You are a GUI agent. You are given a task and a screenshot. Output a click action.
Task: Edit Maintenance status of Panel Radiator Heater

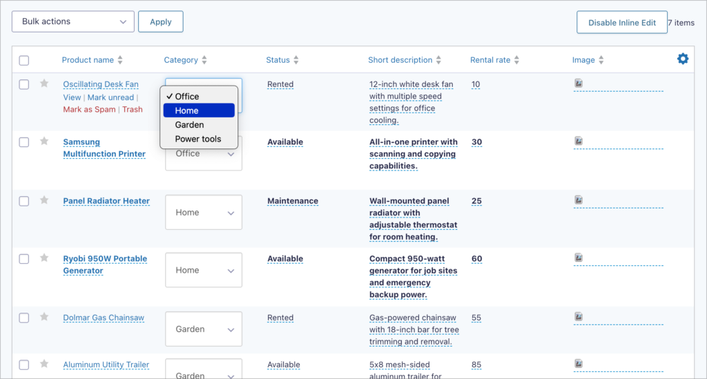(x=293, y=201)
